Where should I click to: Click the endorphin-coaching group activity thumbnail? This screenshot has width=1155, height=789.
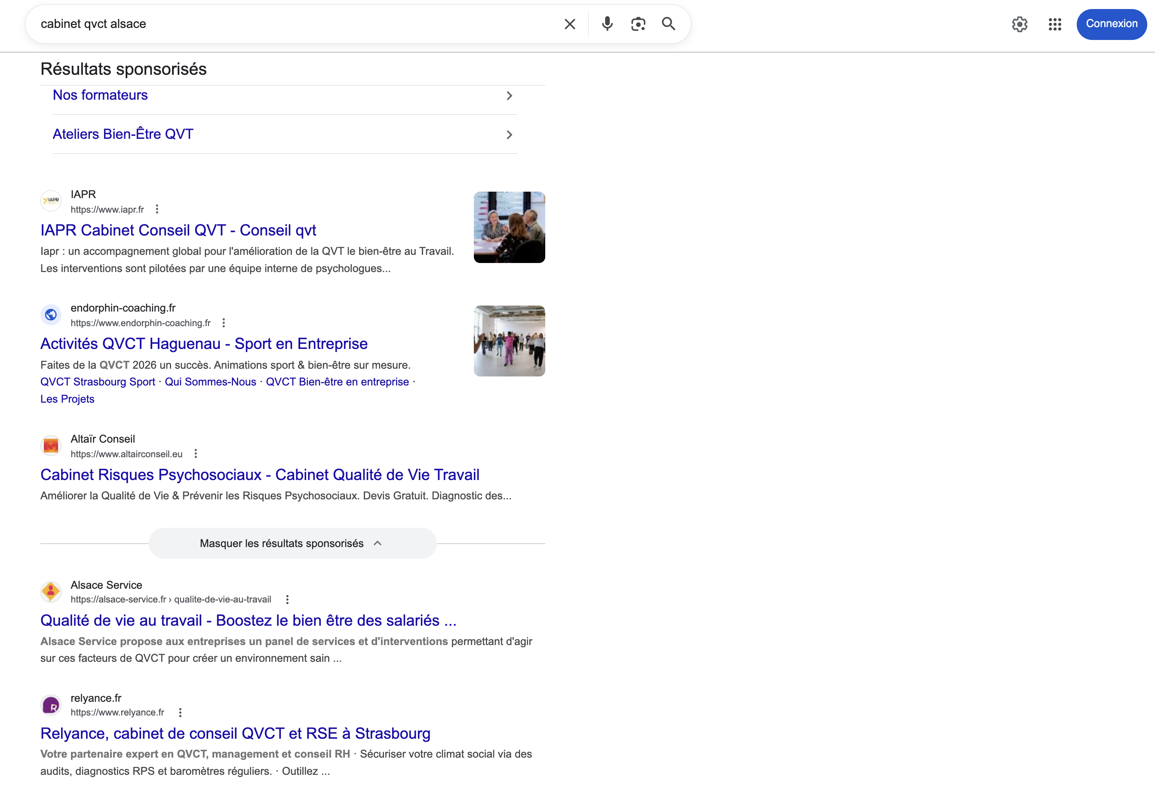coord(509,341)
